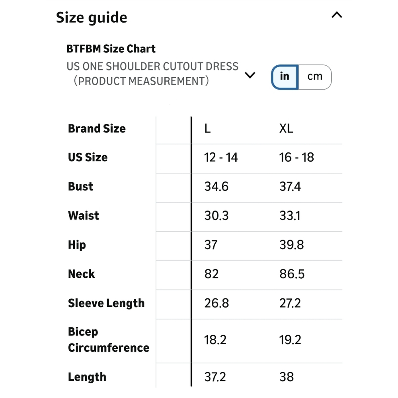Click the Size guide heading
Screen dimensions: 398x398
[92, 18]
